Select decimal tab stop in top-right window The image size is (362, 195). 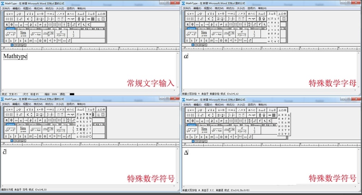click(x=206, y=45)
